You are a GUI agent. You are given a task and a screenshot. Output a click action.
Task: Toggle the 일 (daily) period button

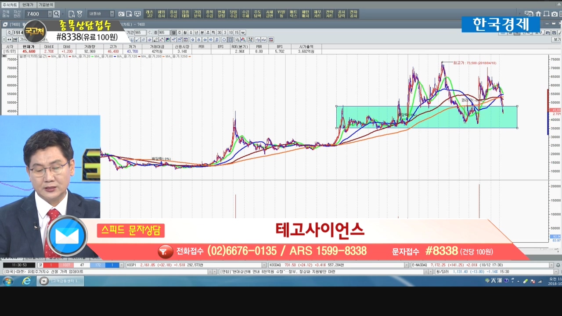click(174, 32)
